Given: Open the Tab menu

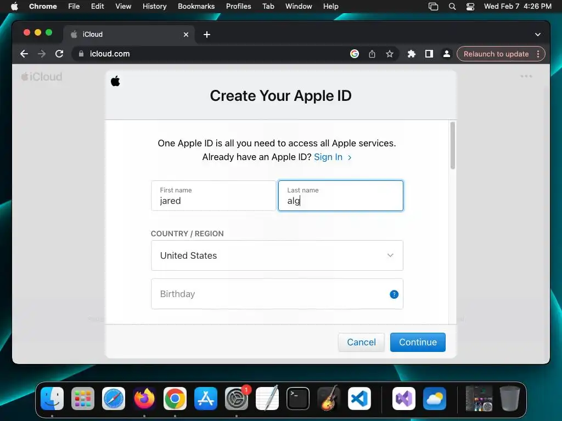Looking at the screenshot, I should [268, 7].
